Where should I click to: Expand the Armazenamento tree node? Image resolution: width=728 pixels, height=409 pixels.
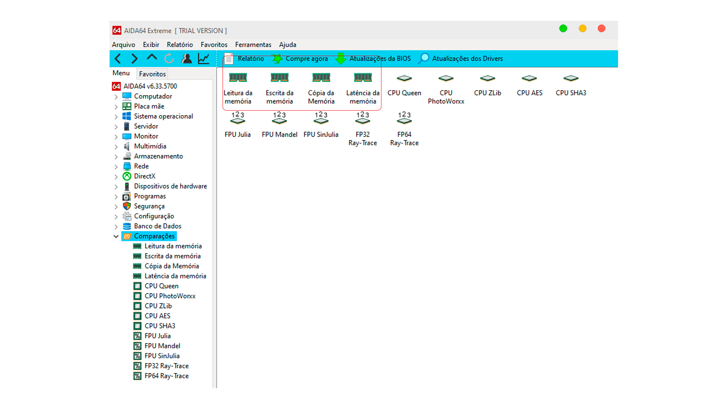[116, 156]
